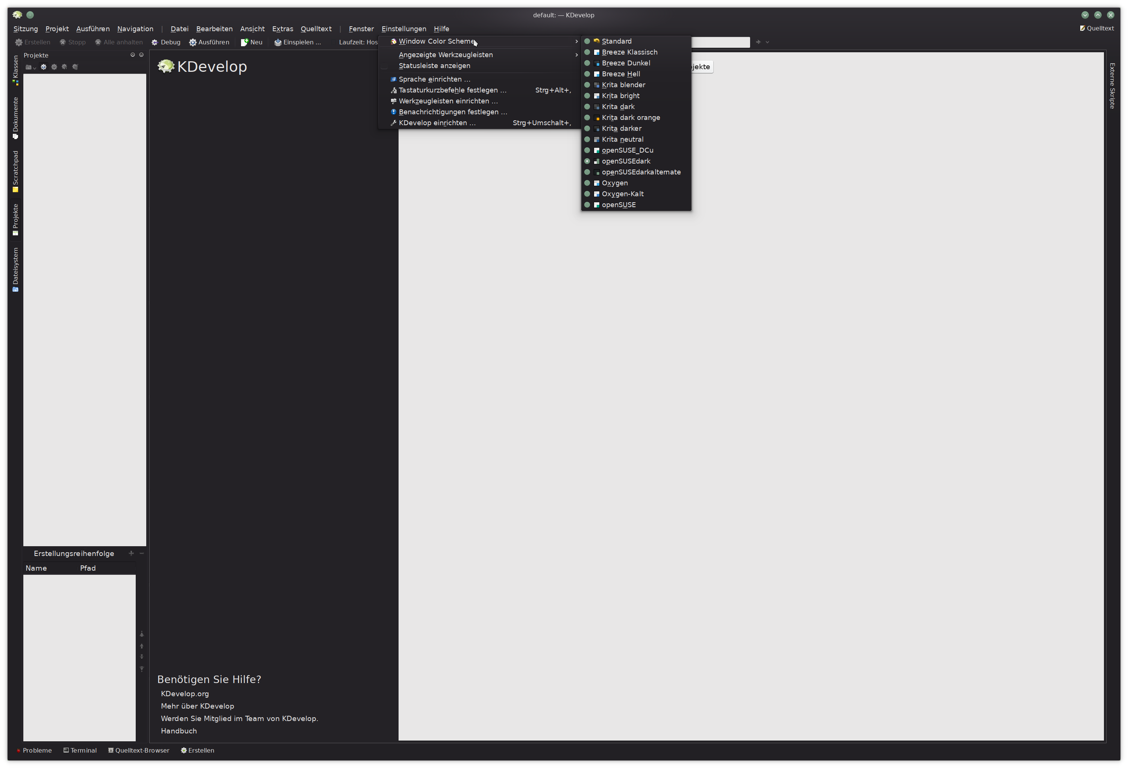Select Krita dark color scheme
1128x768 pixels.
click(x=636, y=107)
